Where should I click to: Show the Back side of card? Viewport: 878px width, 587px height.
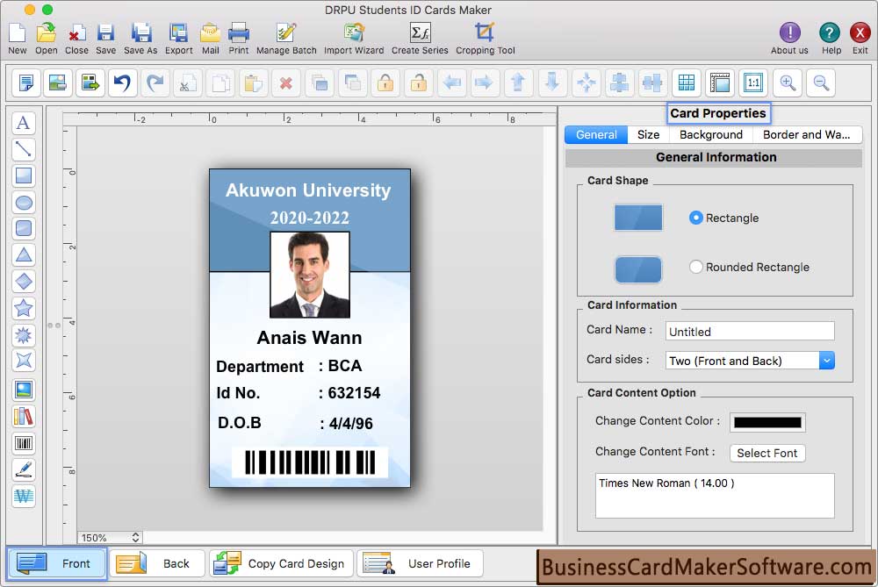pos(157,563)
